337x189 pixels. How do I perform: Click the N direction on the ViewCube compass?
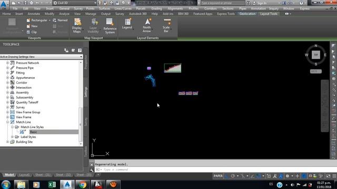coord(316,46)
